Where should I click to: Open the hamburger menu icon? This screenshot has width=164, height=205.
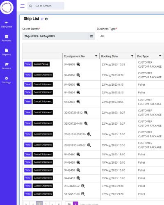click(x=22, y=6)
